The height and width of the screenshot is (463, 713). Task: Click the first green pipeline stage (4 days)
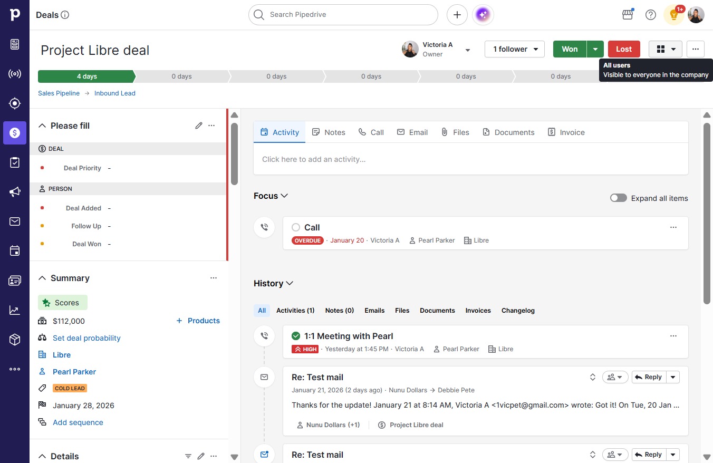pos(86,76)
